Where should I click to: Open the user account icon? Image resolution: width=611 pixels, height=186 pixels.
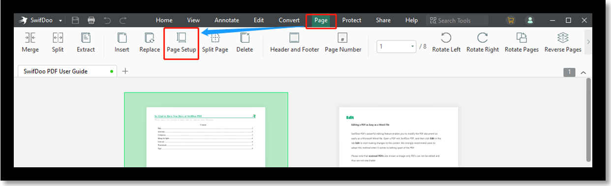point(530,20)
